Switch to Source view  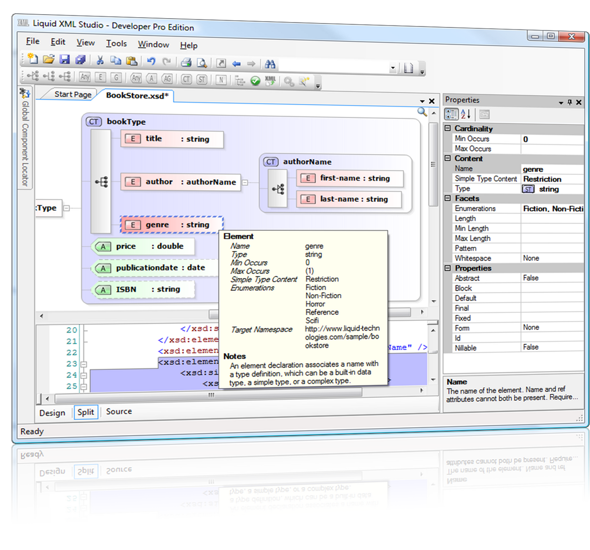[x=119, y=412]
